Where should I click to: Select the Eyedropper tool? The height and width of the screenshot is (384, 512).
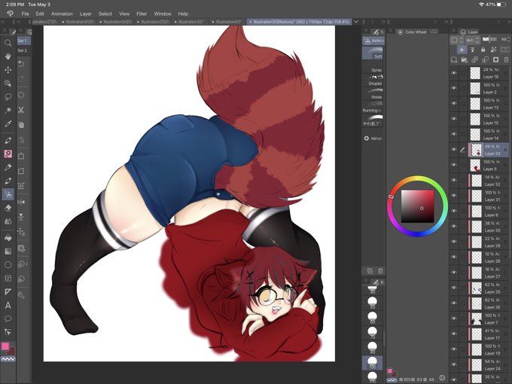(8, 123)
